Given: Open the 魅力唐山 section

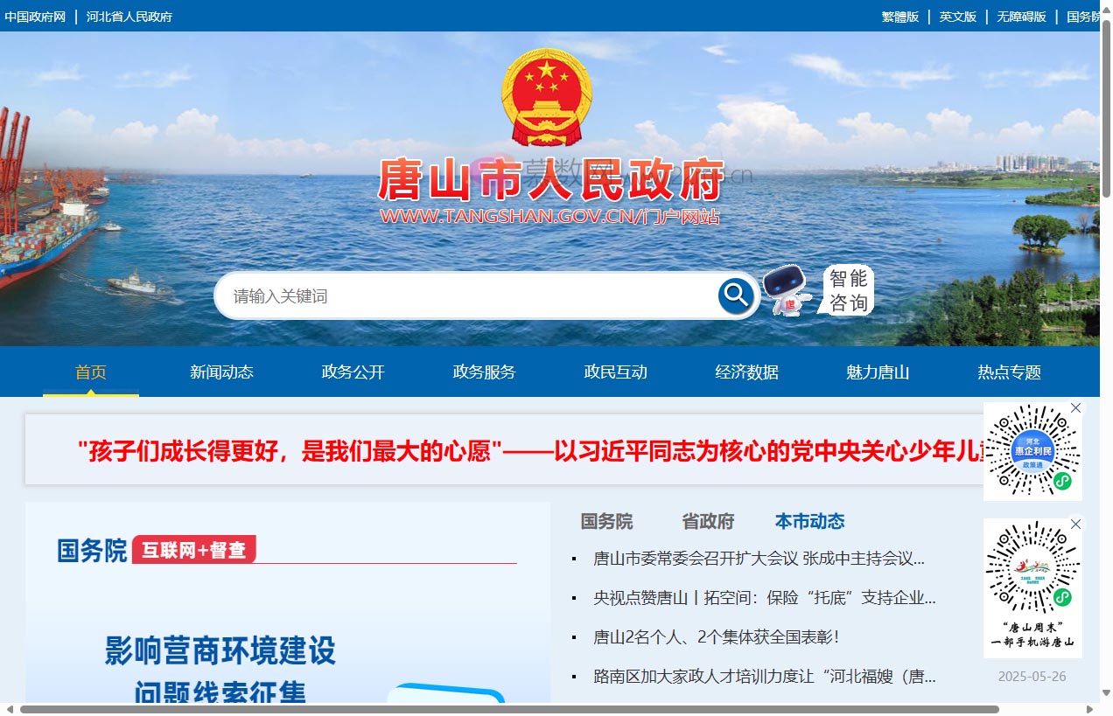Looking at the screenshot, I should pos(878,372).
